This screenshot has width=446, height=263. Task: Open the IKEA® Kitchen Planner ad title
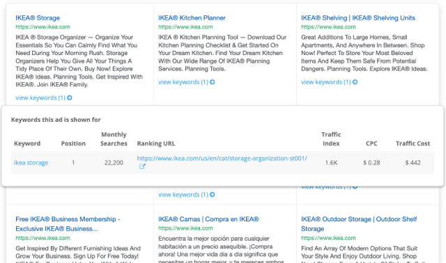tap(192, 18)
